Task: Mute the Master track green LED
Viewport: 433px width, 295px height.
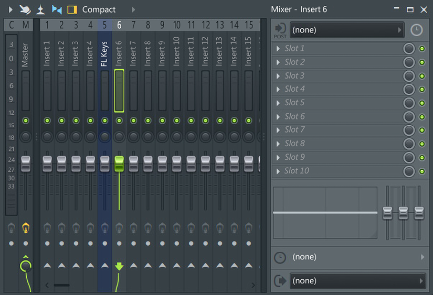Action: point(26,121)
